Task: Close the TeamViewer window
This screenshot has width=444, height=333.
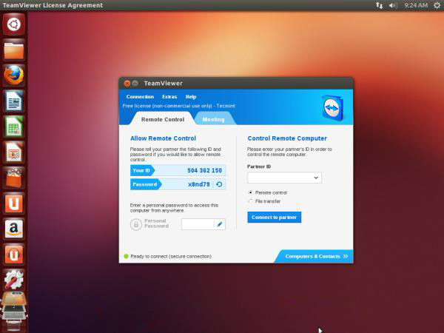Action: 127,83
